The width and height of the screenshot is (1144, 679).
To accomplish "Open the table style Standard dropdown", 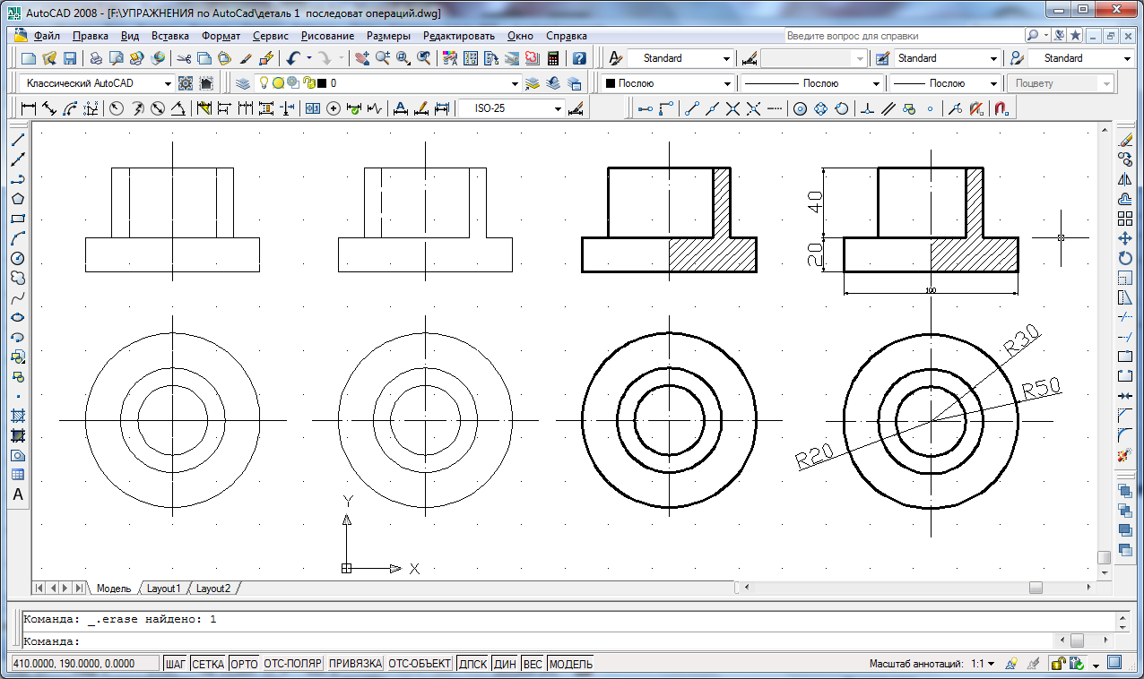I will 993,58.
